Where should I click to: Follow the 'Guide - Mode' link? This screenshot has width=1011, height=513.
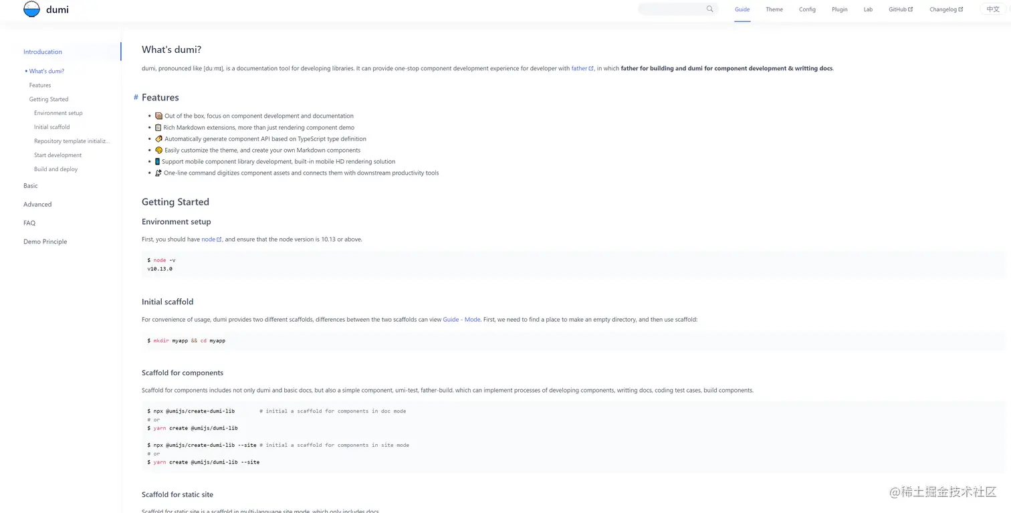click(x=461, y=320)
